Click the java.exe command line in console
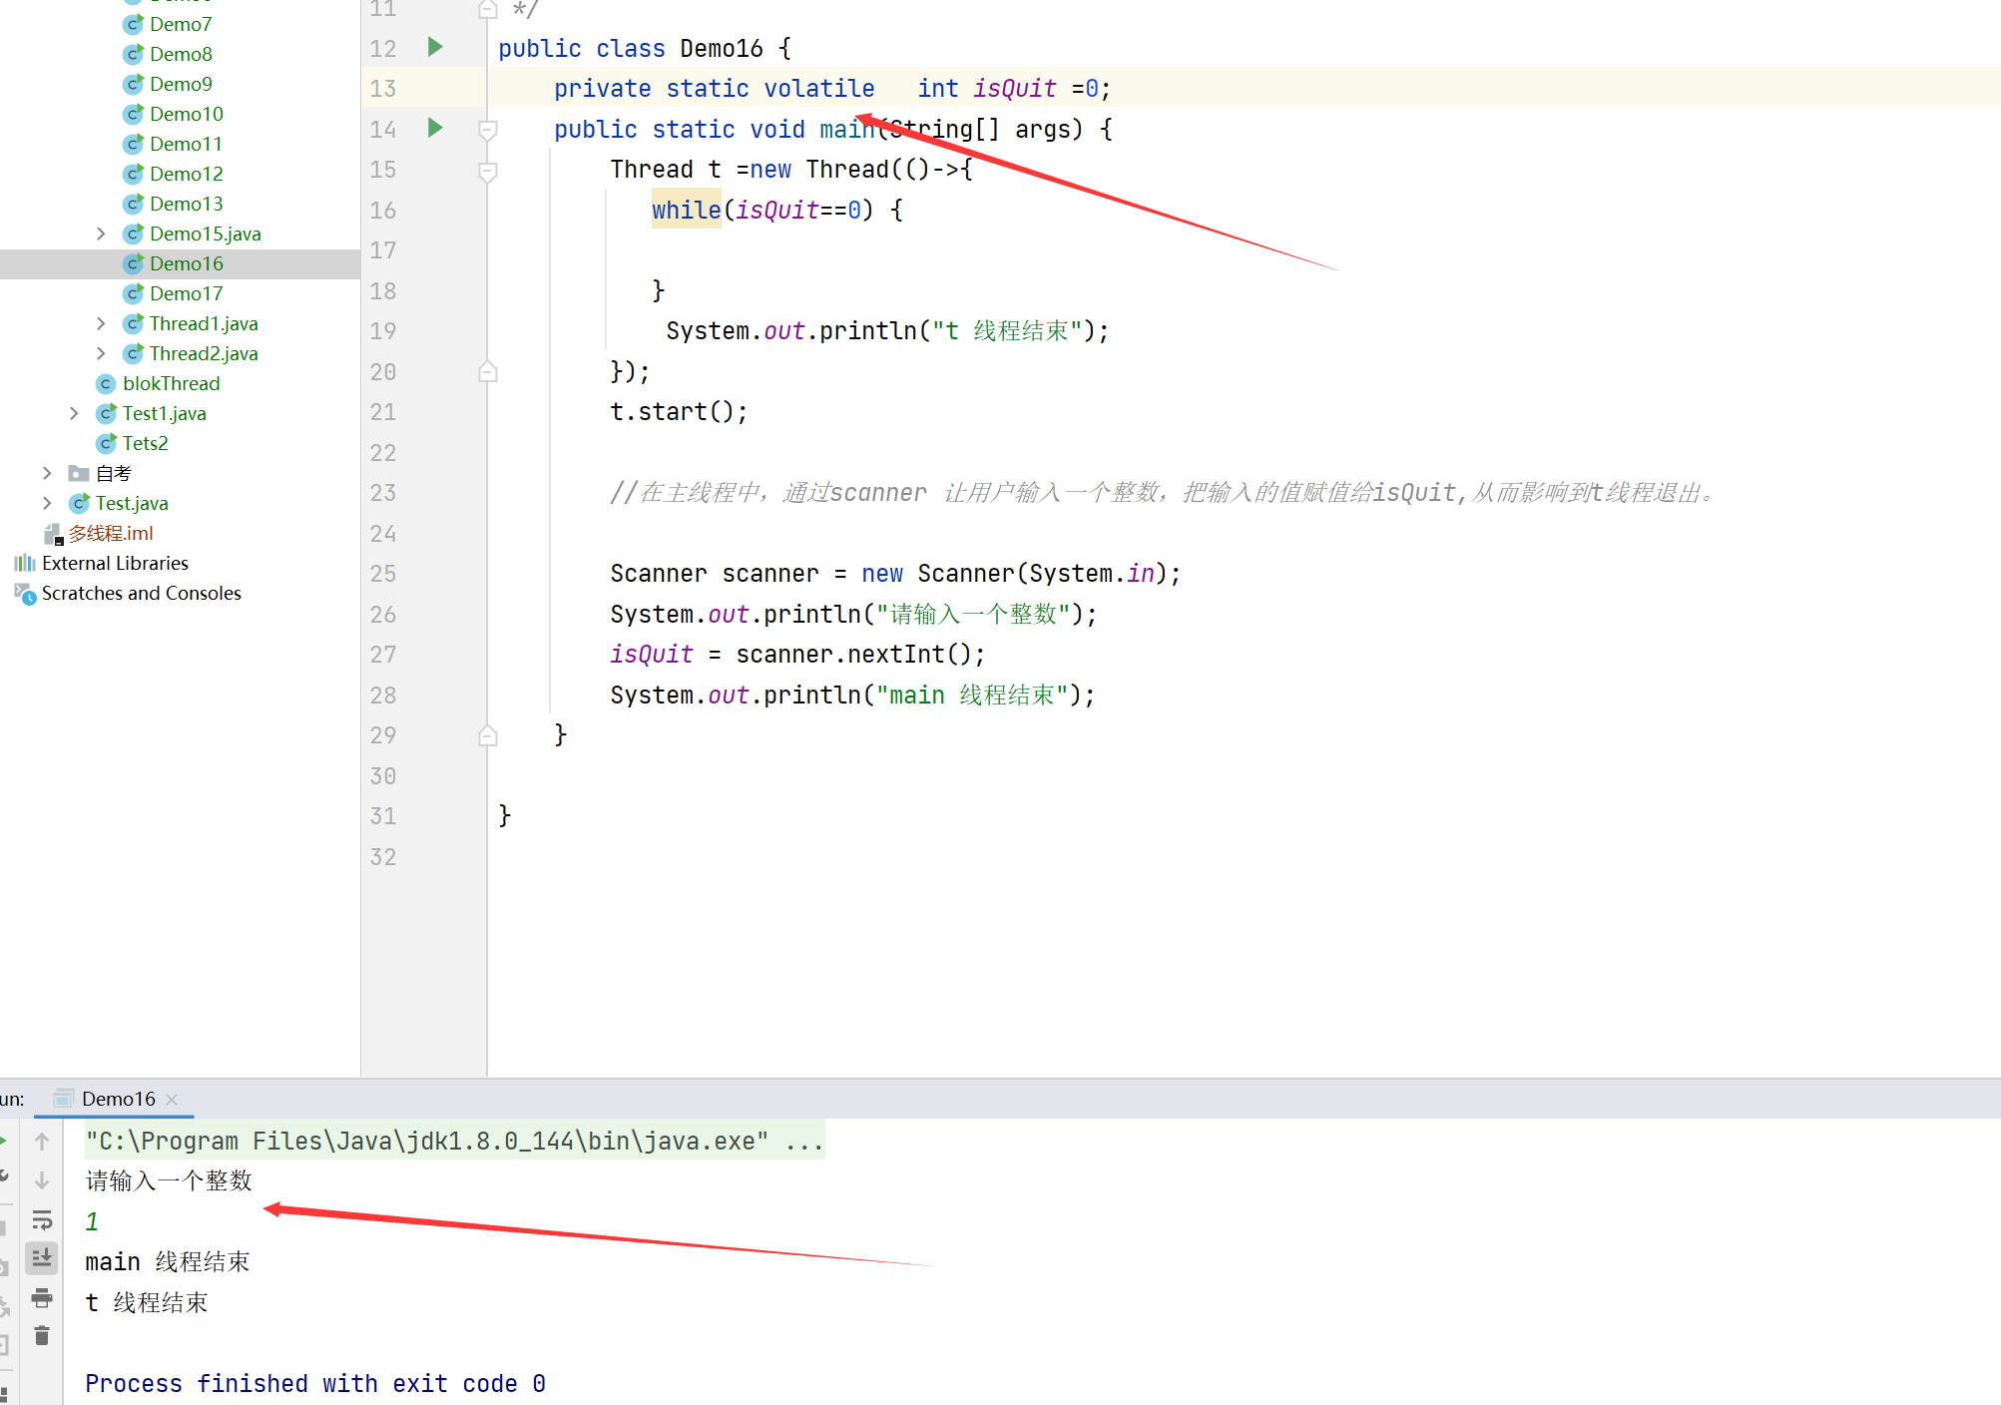 [455, 1141]
